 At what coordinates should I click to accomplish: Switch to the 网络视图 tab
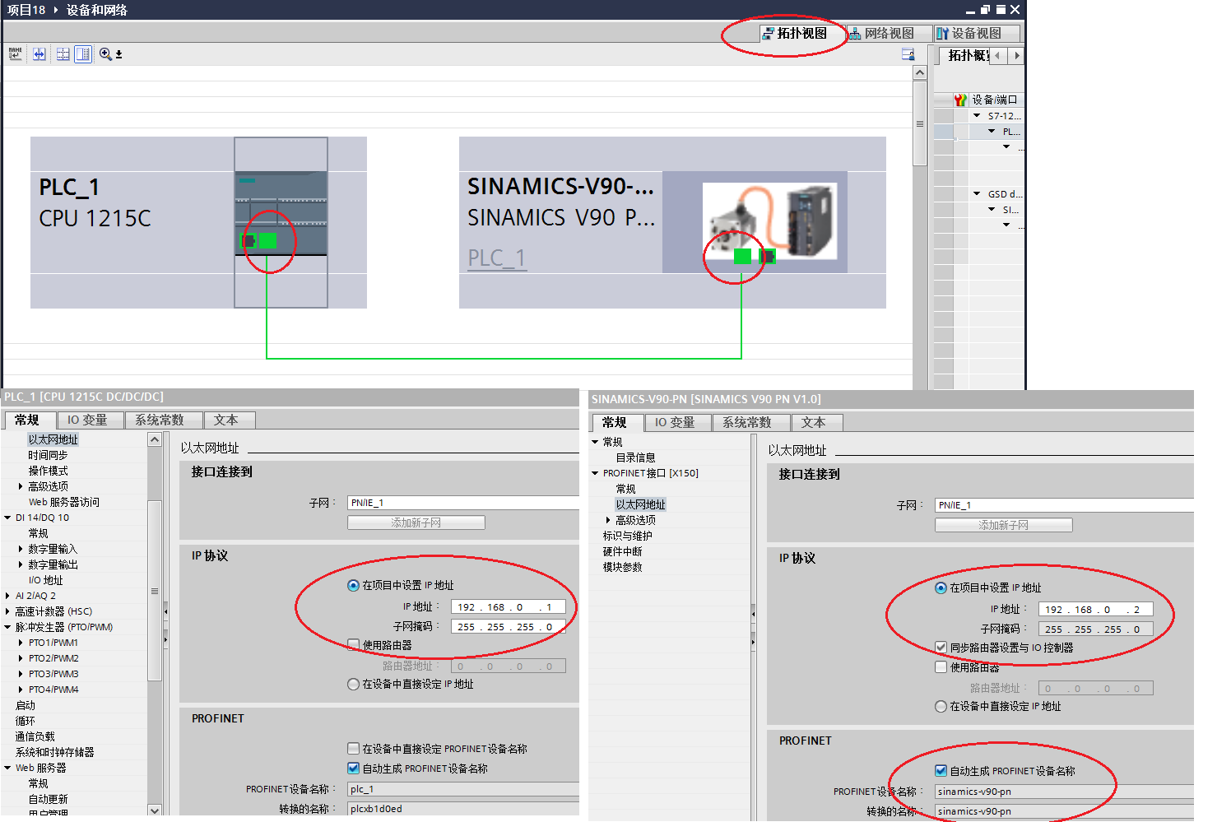coord(887,33)
